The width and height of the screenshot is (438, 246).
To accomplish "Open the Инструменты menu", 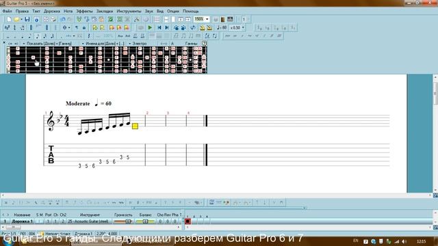I will pyautogui.click(x=129, y=11).
